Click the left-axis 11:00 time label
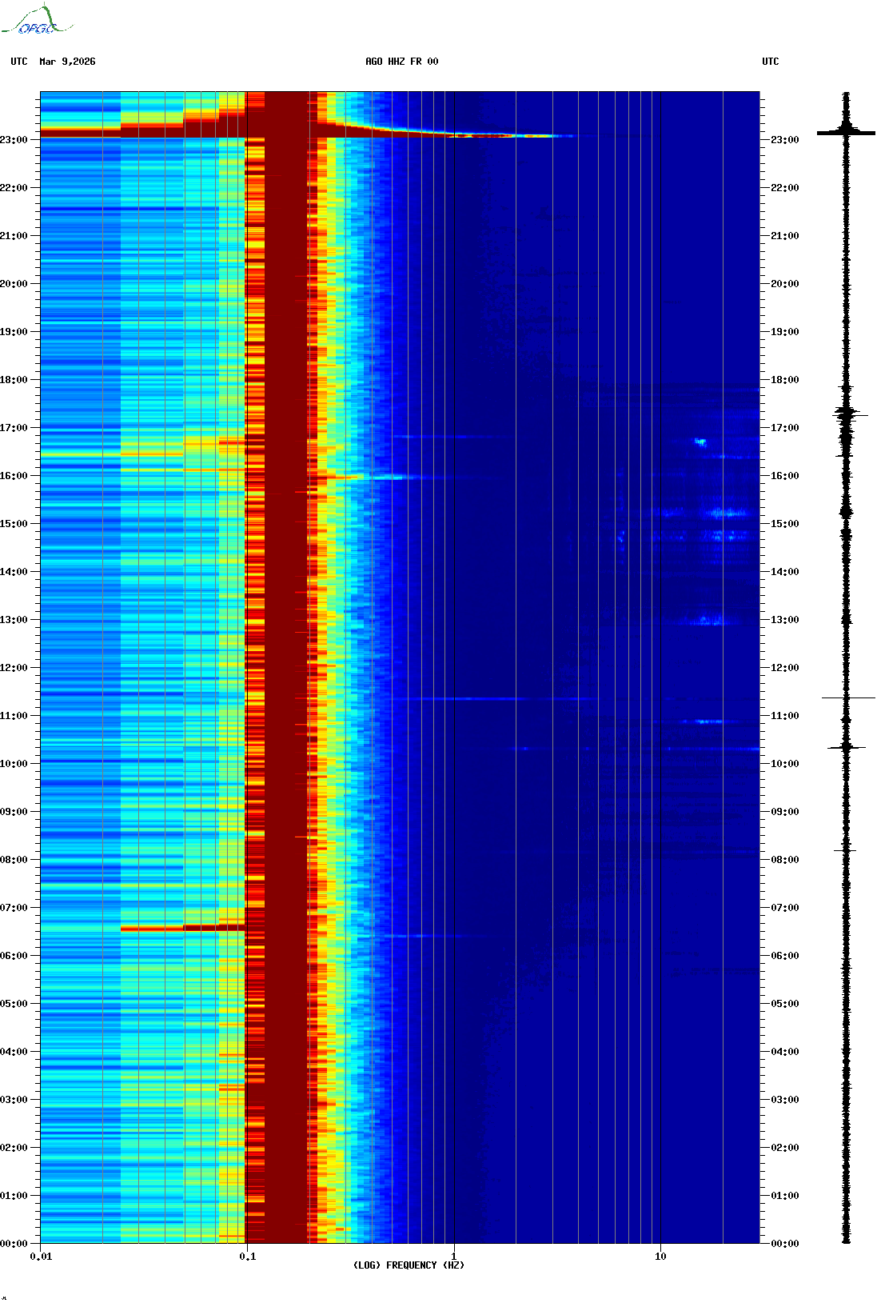The image size is (881, 1307). (14, 716)
